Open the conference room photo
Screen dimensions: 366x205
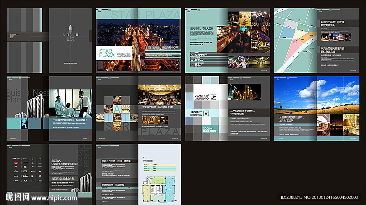coord(323,125)
